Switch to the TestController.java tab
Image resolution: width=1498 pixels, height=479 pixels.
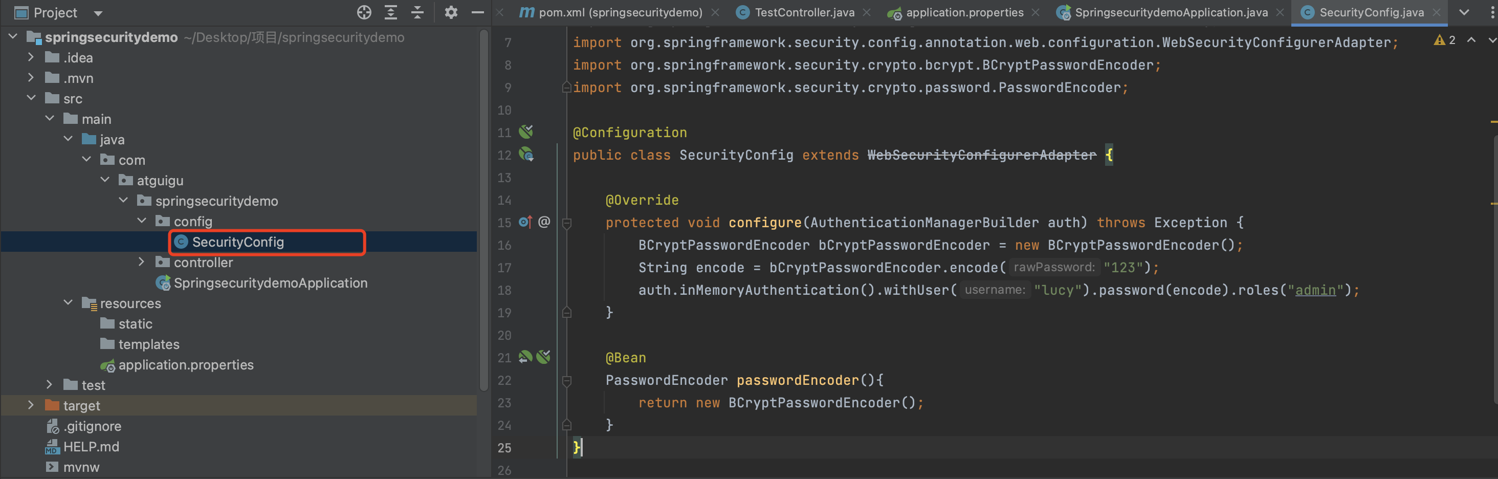804,12
